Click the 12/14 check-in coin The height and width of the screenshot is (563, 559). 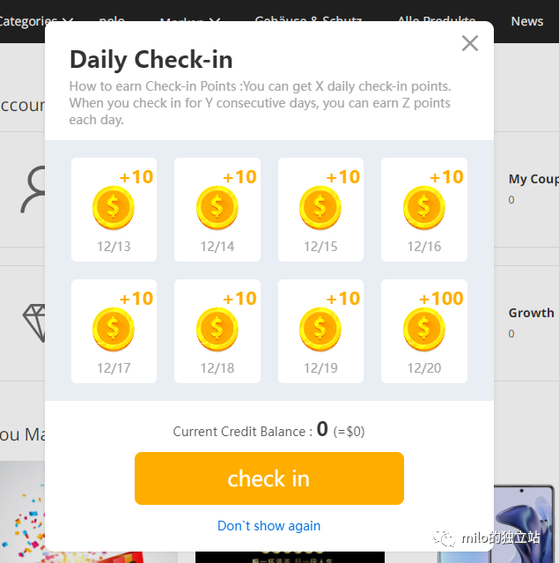tap(217, 209)
